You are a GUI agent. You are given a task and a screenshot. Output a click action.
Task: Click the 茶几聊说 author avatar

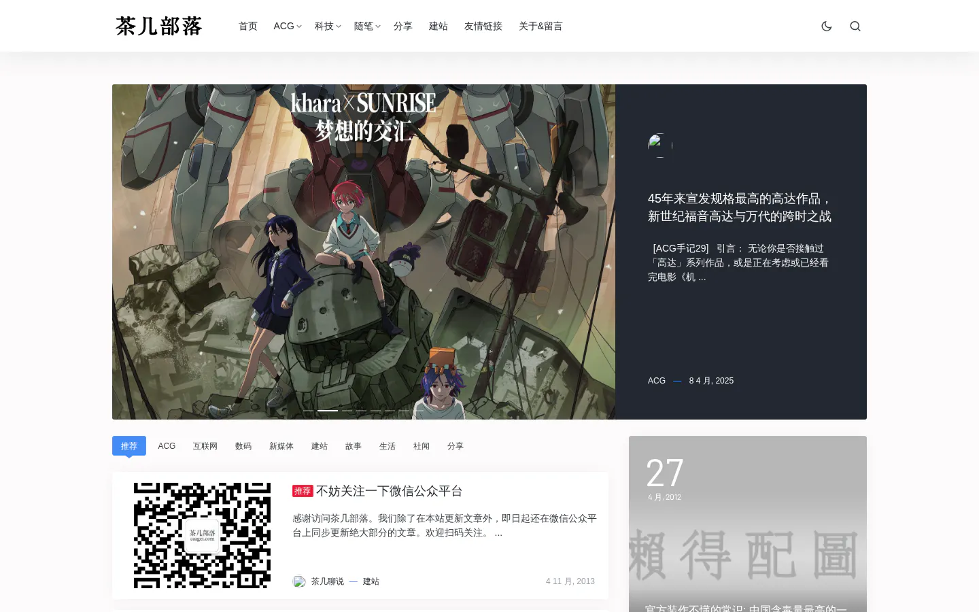pos(299,581)
